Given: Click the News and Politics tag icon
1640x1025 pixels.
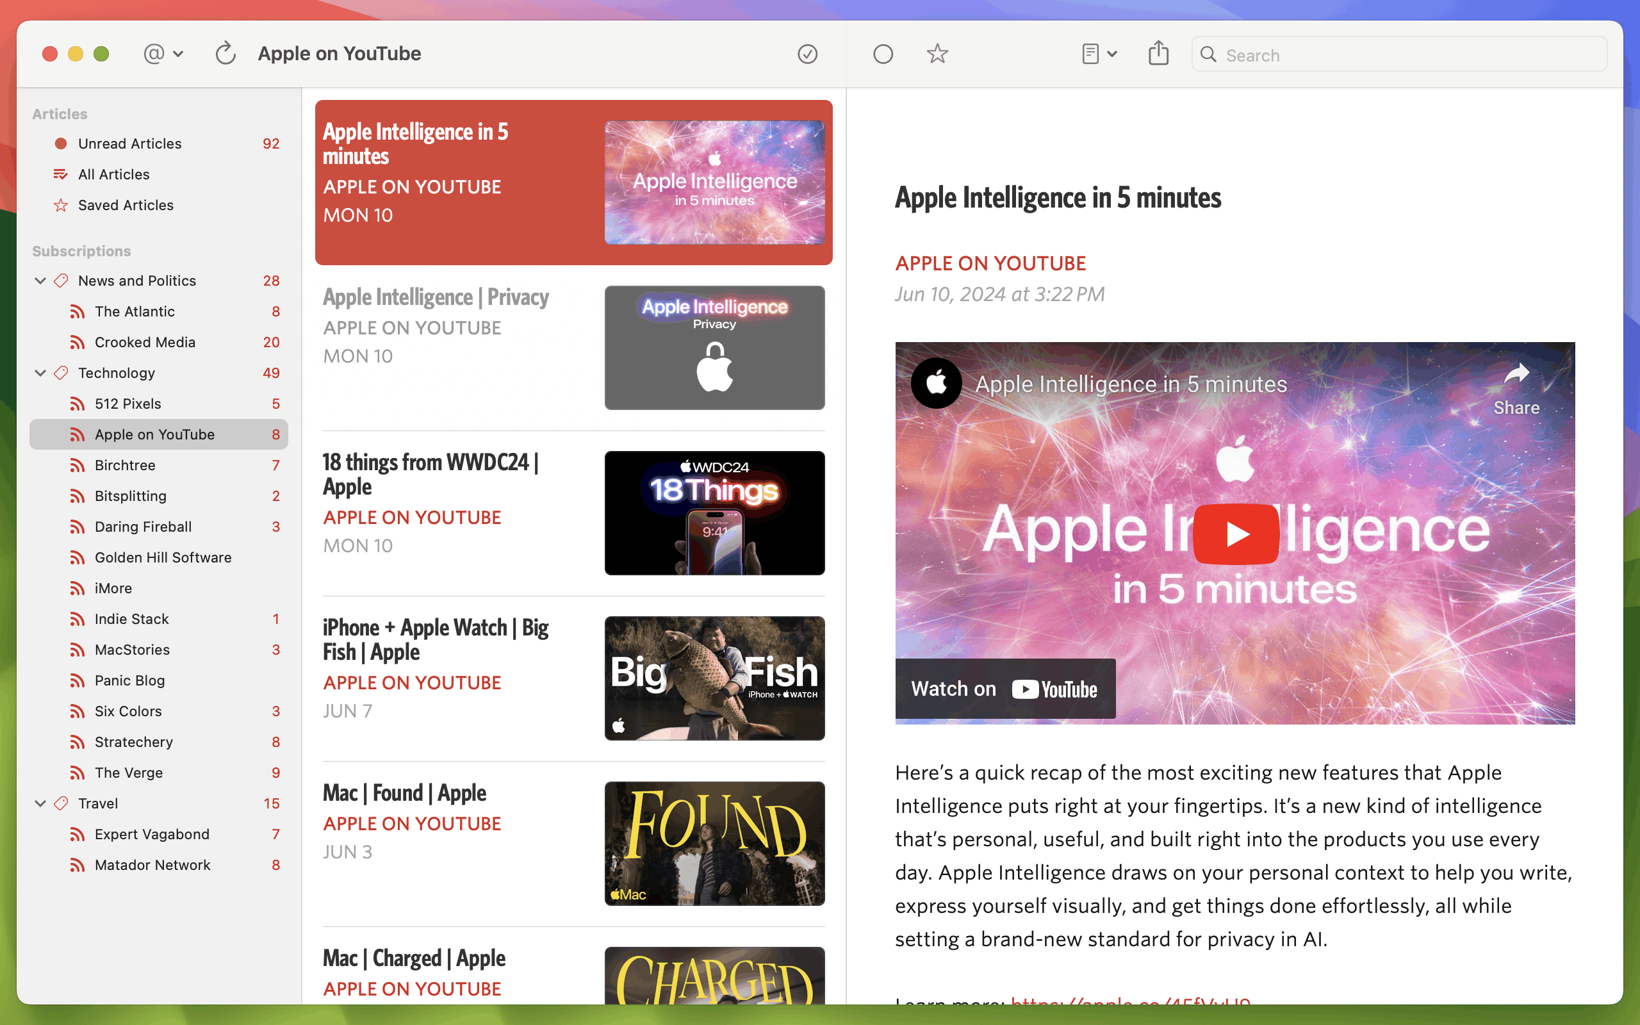Looking at the screenshot, I should click(x=61, y=281).
